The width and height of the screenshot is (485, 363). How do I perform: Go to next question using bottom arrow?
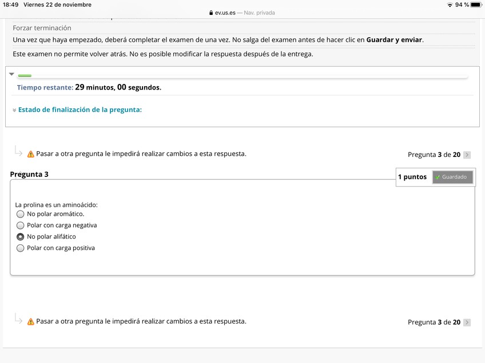coord(467,322)
